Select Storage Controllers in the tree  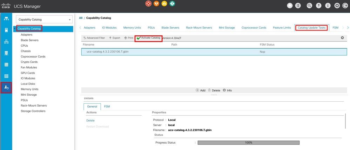click(33, 111)
